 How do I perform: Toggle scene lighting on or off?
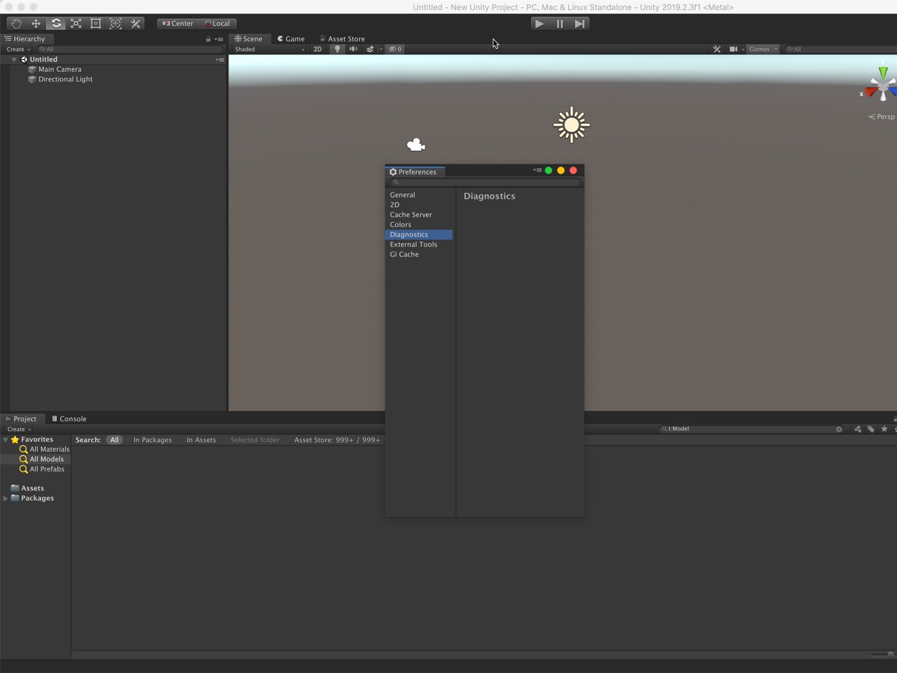tap(337, 49)
